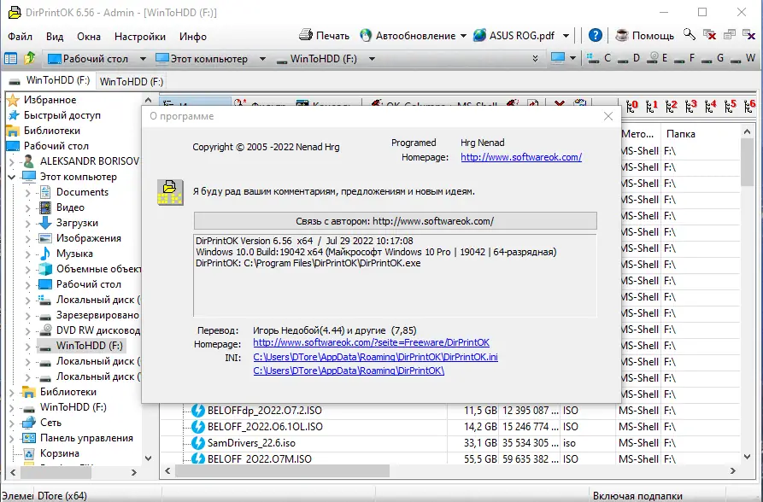Expand the address toolbar overflow chevron
763x502 pixels.
535,58
